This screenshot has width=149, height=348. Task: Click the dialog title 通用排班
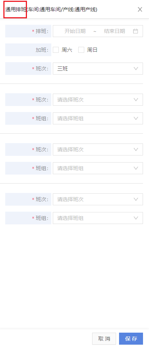point(15,9)
